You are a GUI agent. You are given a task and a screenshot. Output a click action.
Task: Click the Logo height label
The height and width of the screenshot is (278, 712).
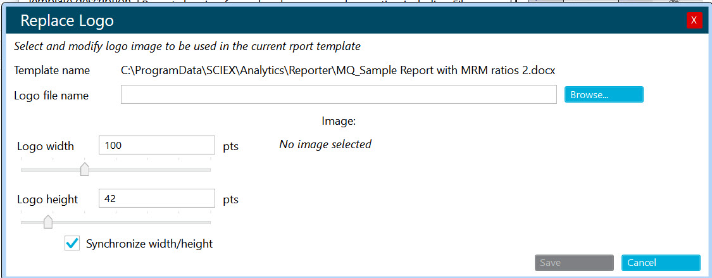47,199
